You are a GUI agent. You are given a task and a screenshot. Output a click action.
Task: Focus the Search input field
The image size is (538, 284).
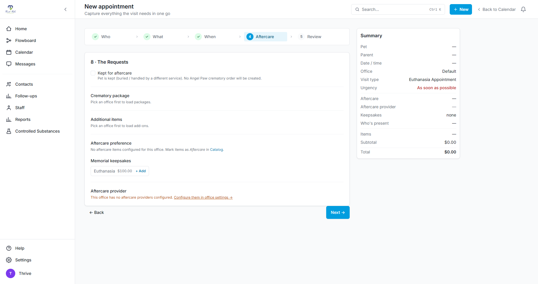click(398, 9)
